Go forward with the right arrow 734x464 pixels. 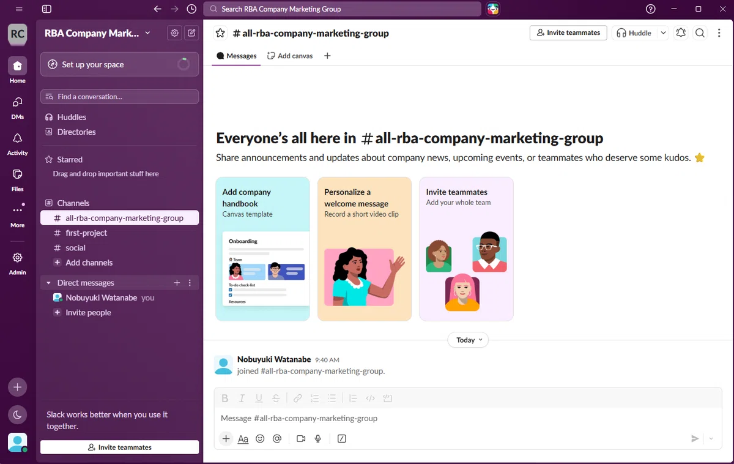tap(174, 9)
